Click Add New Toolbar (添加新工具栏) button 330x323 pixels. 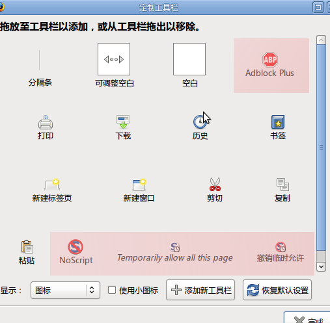point(200,290)
